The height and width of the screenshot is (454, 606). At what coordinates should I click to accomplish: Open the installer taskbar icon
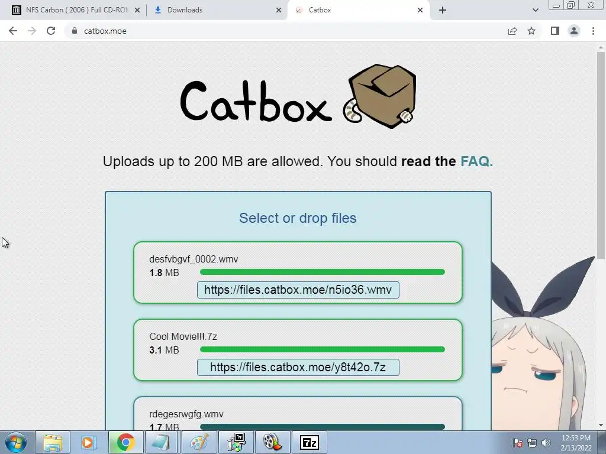(236, 442)
